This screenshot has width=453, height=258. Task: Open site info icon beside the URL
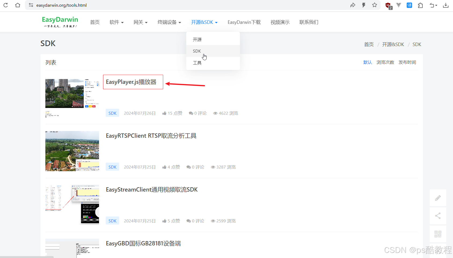tap(31, 5)
